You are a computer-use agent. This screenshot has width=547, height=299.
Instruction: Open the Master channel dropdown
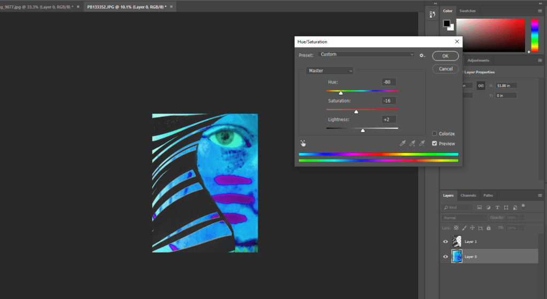coord(329,71)
